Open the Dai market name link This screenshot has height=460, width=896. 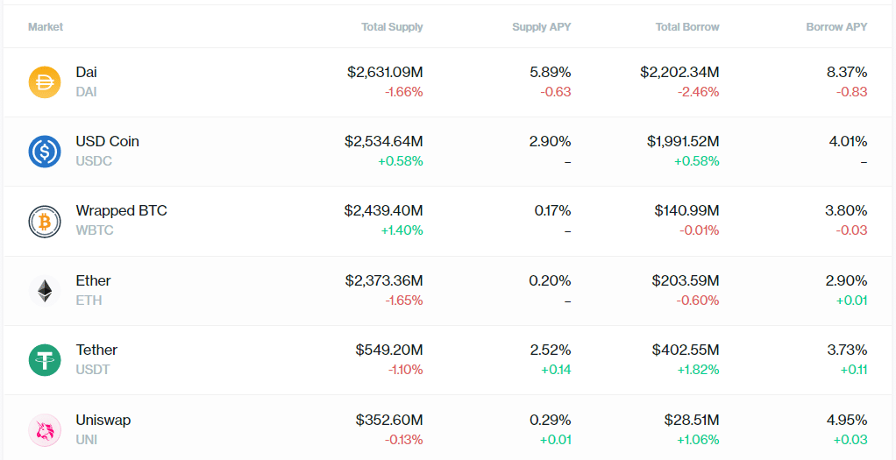tap(86, 72)
